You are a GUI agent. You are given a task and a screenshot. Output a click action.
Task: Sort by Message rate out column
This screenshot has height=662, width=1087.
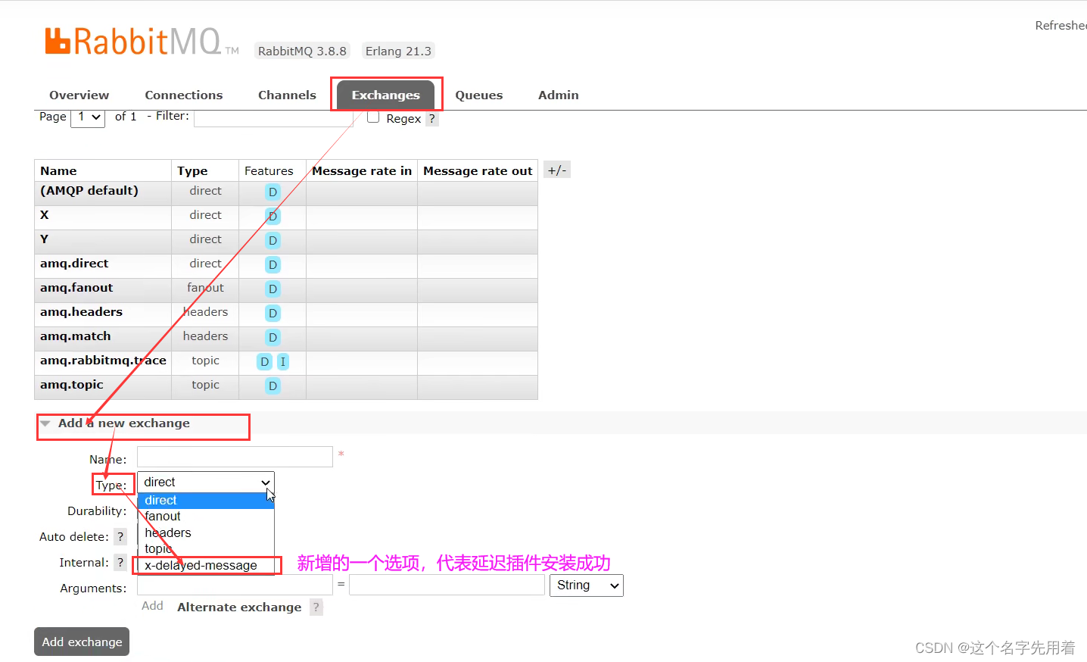478,171
